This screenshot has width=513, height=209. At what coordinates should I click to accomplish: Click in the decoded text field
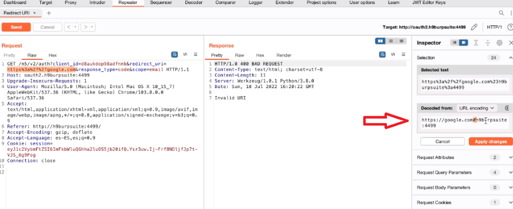(x=465, y=123)
